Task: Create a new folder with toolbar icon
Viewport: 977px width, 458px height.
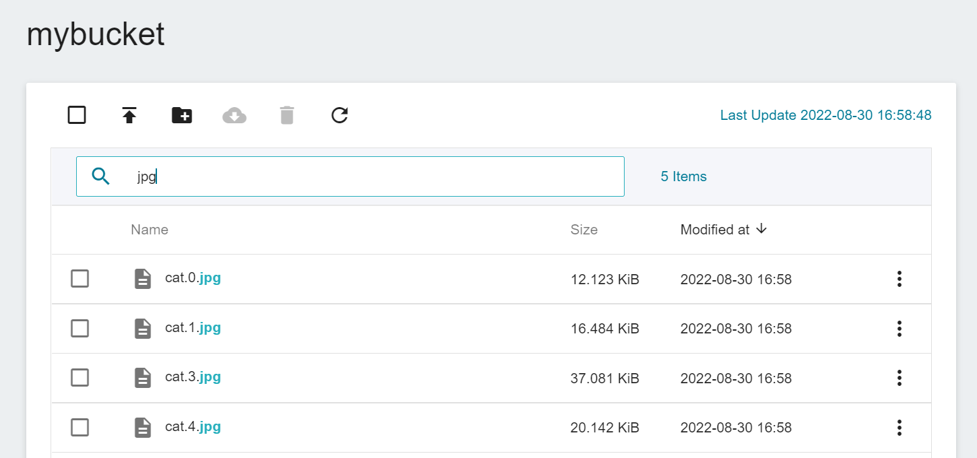Action: coord(182,115)
